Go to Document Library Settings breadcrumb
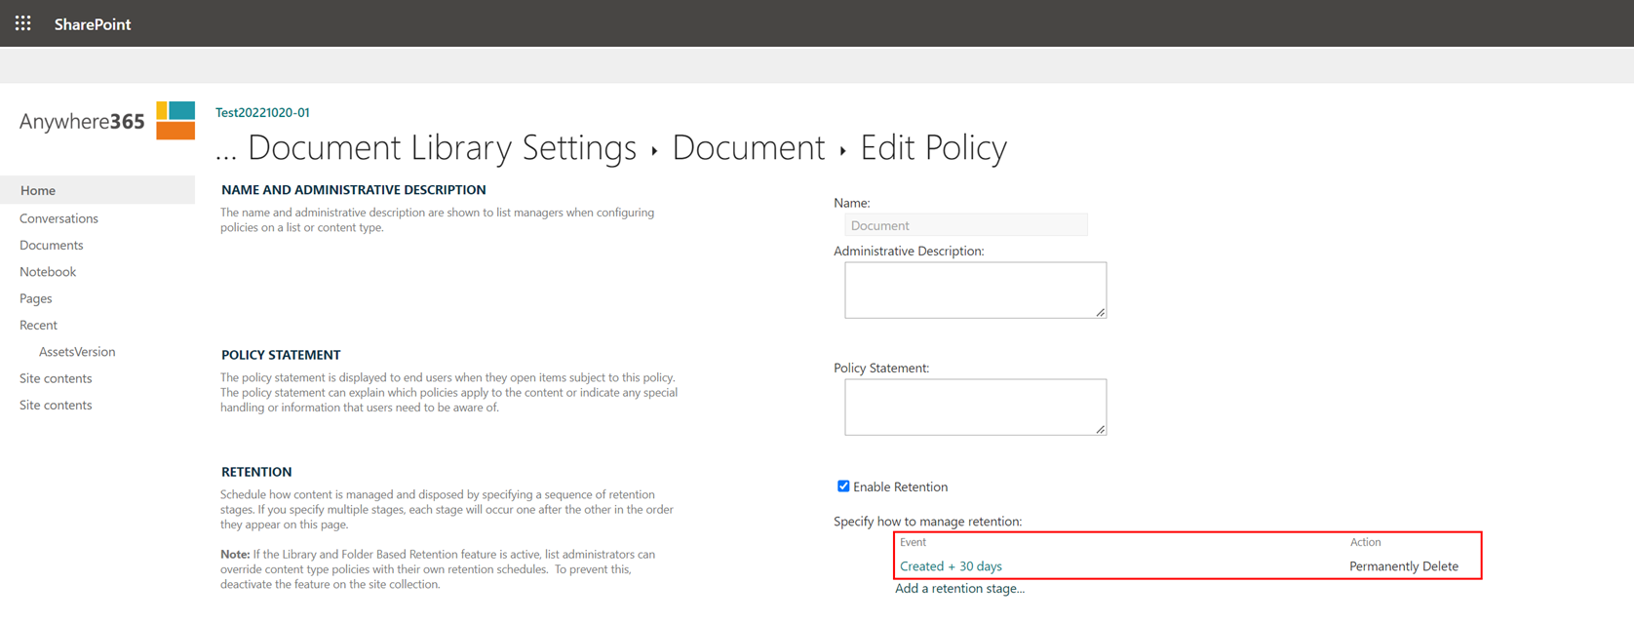 pyautogui.click(x=442, y=148)
